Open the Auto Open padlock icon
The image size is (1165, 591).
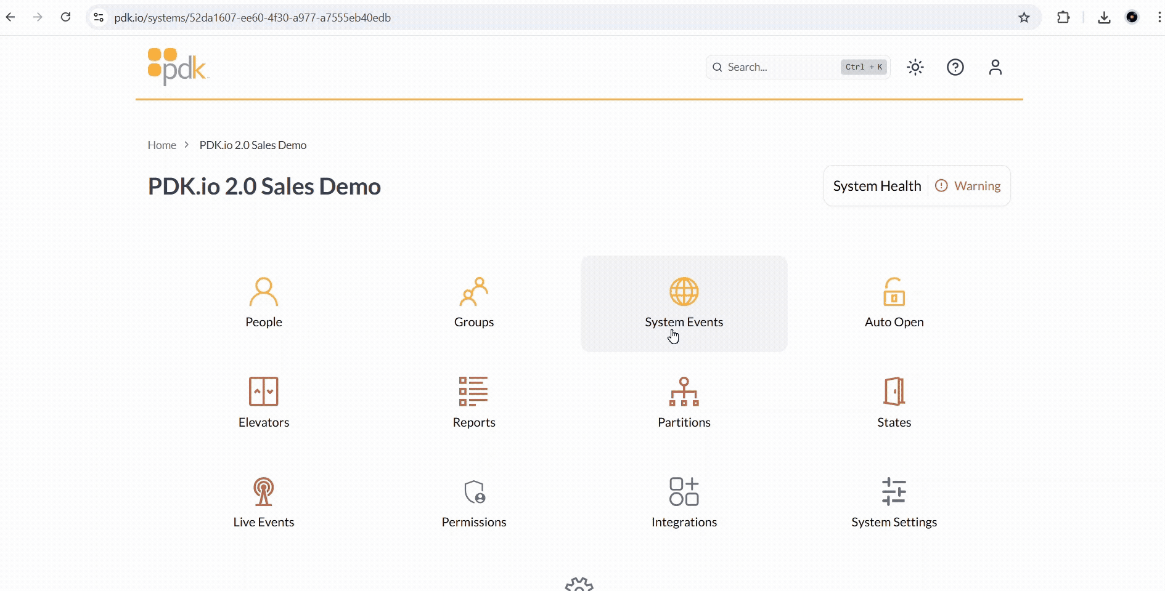pos(894,292)
